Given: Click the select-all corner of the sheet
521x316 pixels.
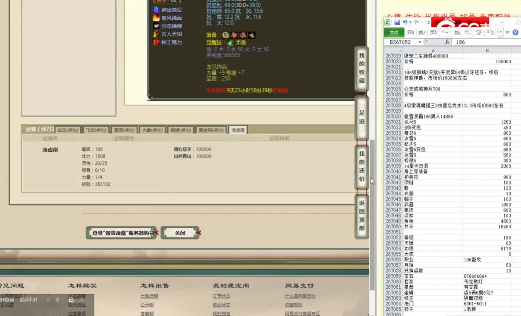Looking at the screenshot, I should (x=394, y=50).
